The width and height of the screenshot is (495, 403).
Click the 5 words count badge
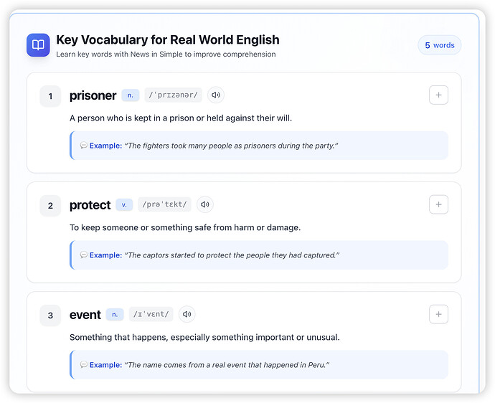439,45
